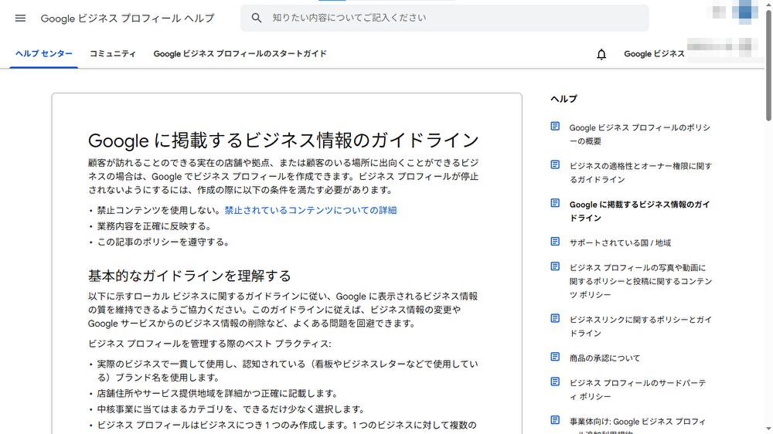Open ビジネスの適格性とオーナー権限に関するガイドライン article
773x434 pixels.
click(640, 172)
